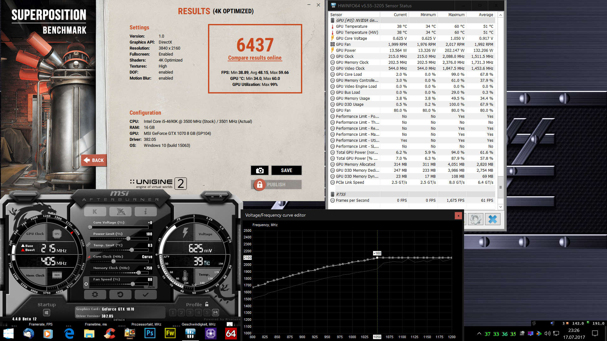This screenshot has width=607, height=341.
Task: Select profile slot 3
Action: [x=190, y=313]
